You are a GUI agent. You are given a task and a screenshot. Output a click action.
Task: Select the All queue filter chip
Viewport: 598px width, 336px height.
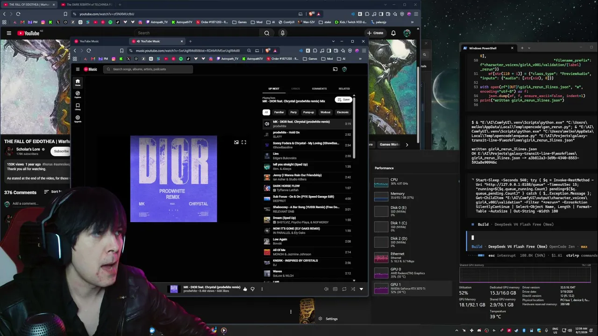(266, 112)
